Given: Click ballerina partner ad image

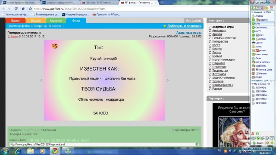Looking at the screenshot, I should 234,132.
